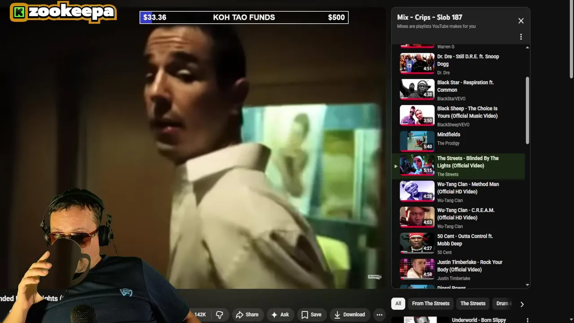Open more actions ellipsis below video
The height and width of the screenshot is (323, 574).
click(379, 314)
